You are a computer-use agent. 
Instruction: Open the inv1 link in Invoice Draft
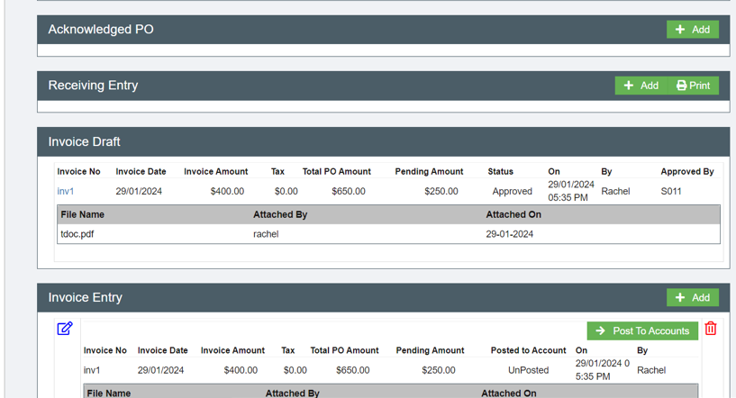point(66,191)
